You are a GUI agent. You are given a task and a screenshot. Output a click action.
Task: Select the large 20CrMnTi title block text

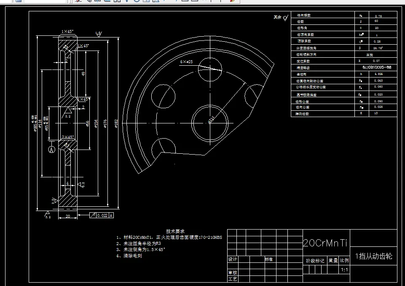(x=325, y=243)
